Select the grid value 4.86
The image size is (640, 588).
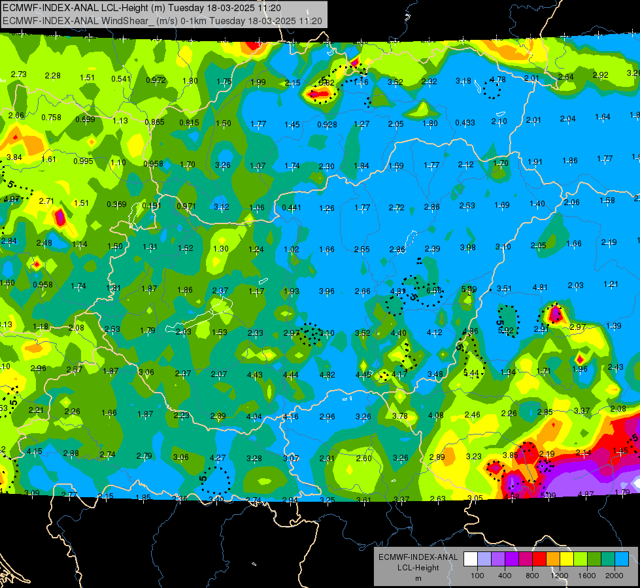470,331
